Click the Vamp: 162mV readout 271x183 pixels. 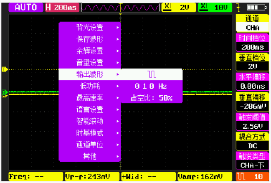point(205,176)
